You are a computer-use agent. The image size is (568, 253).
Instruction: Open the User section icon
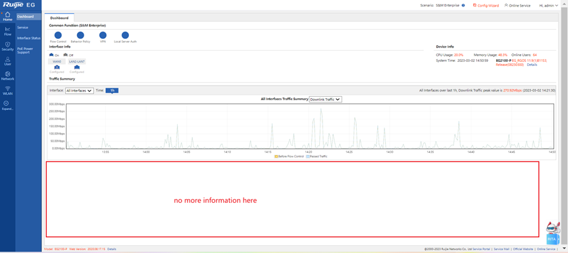(x=8, y=59)
